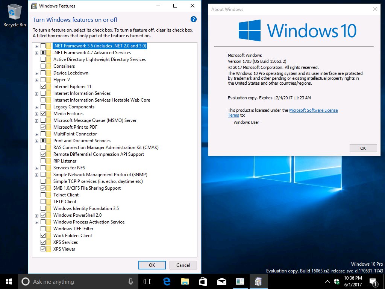
Task: Open the clock showing 10:36 PM
Action: click(x=353, y=281)
